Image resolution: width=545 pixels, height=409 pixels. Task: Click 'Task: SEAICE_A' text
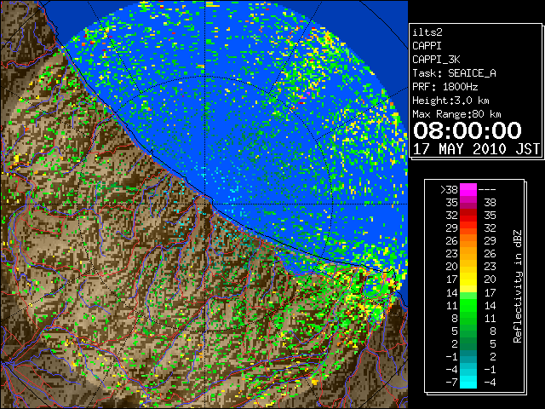coord(454,73)
